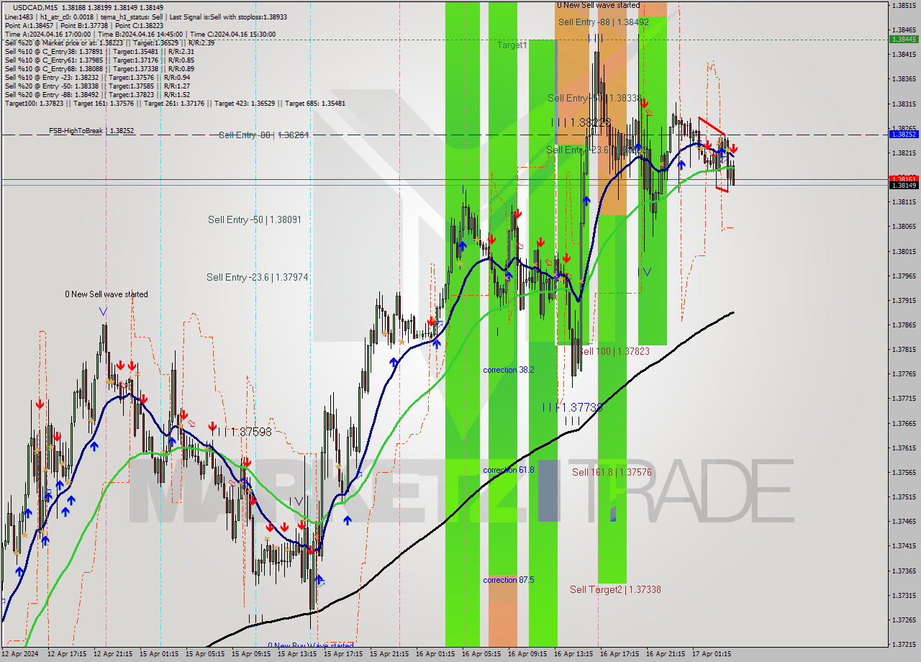Click the '16 Apr 13:15' time axis label
The image size is (921, 662).
573,654
